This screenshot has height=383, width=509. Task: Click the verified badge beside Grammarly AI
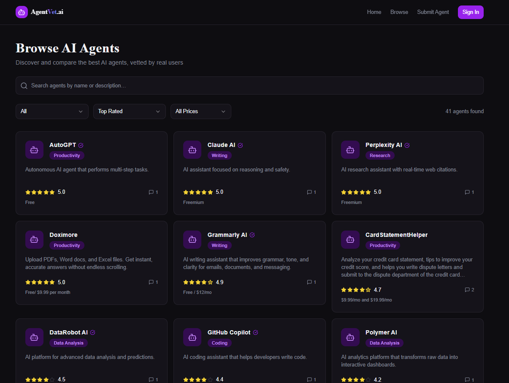252,235
